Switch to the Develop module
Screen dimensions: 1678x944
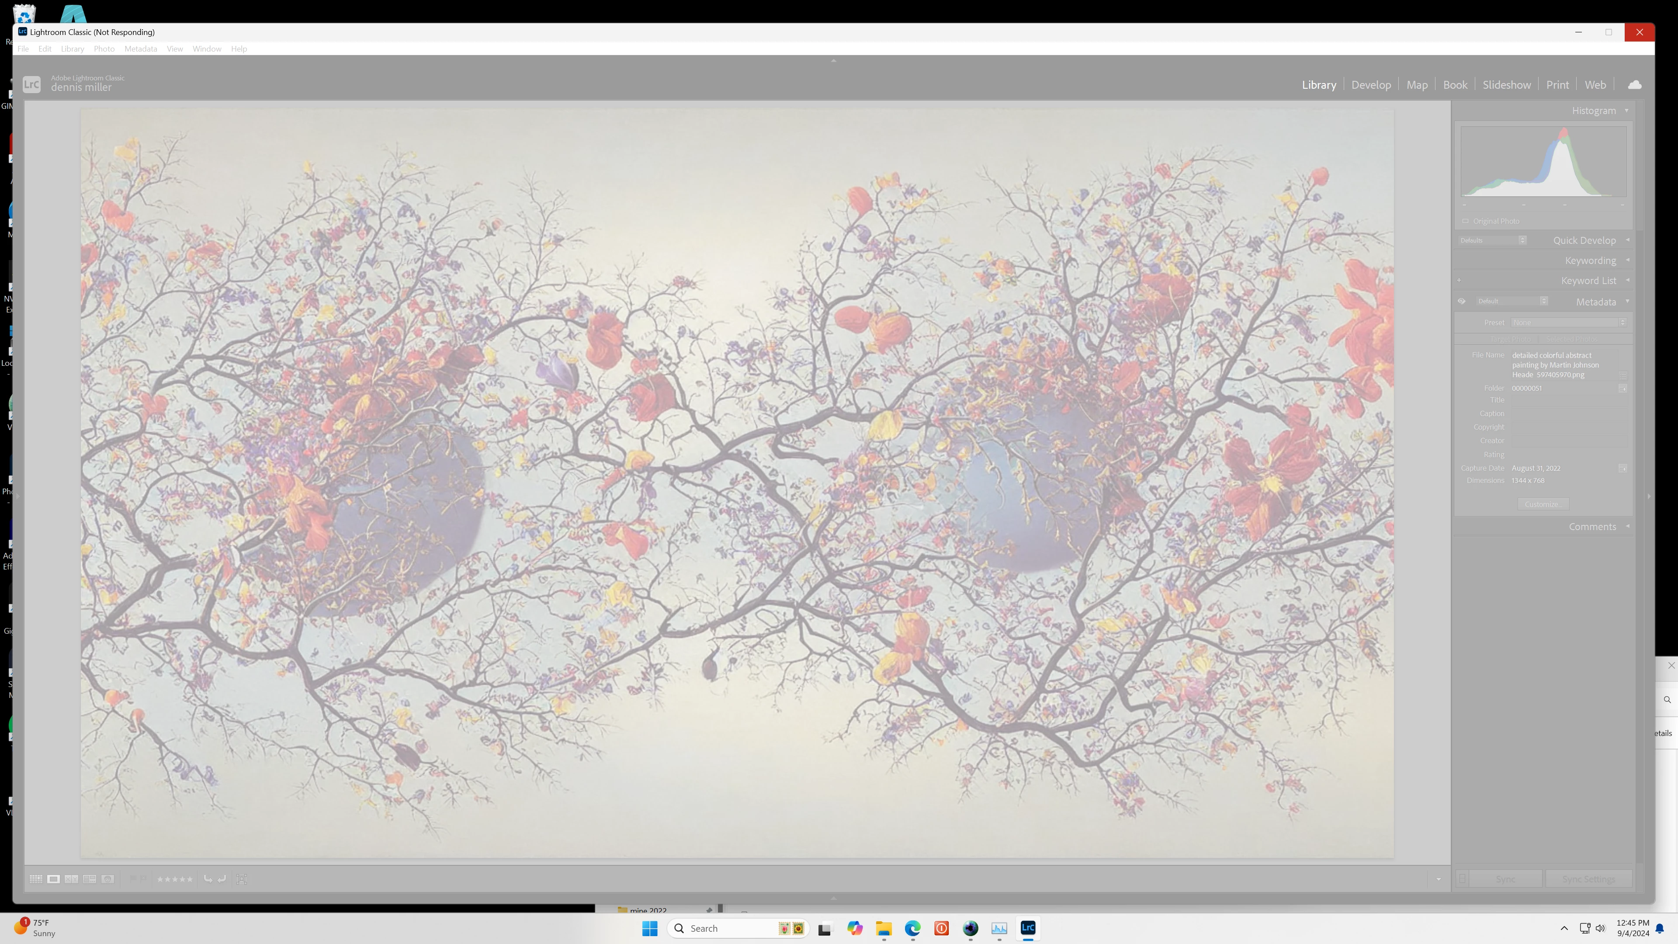pos(1370,85)
